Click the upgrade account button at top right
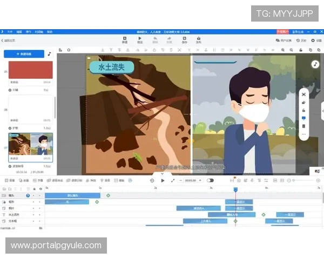Image resolution: width=324 pixels, height=259 pixels. pyautogui.click(x=281, y=32)
